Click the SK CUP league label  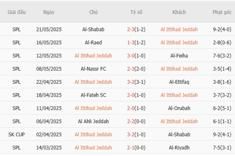pyautogui.click(x=17, y=134)
